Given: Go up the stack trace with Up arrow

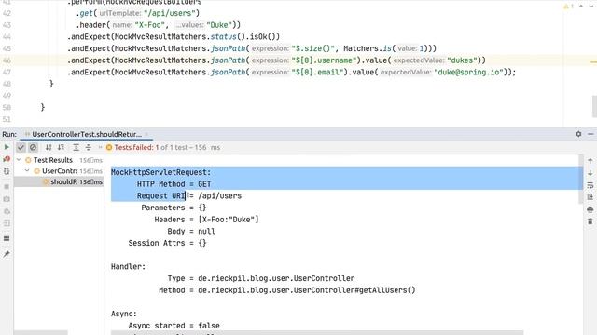Looking at the screenshot, I should (x=590, y=161).
